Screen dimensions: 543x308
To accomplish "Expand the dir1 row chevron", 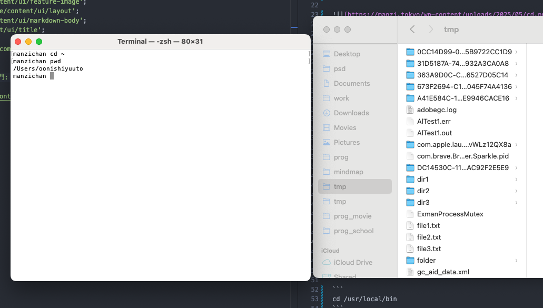I will pos(516,179).
